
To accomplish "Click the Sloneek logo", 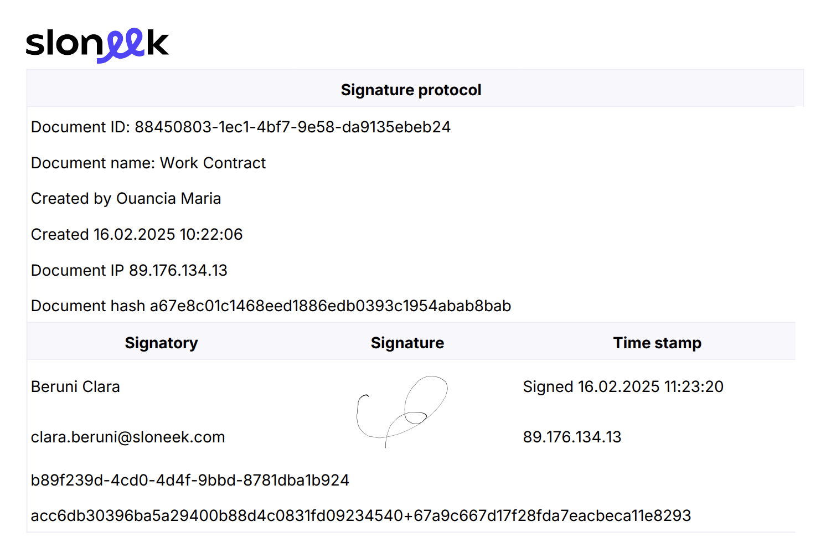I will point(97,45).
